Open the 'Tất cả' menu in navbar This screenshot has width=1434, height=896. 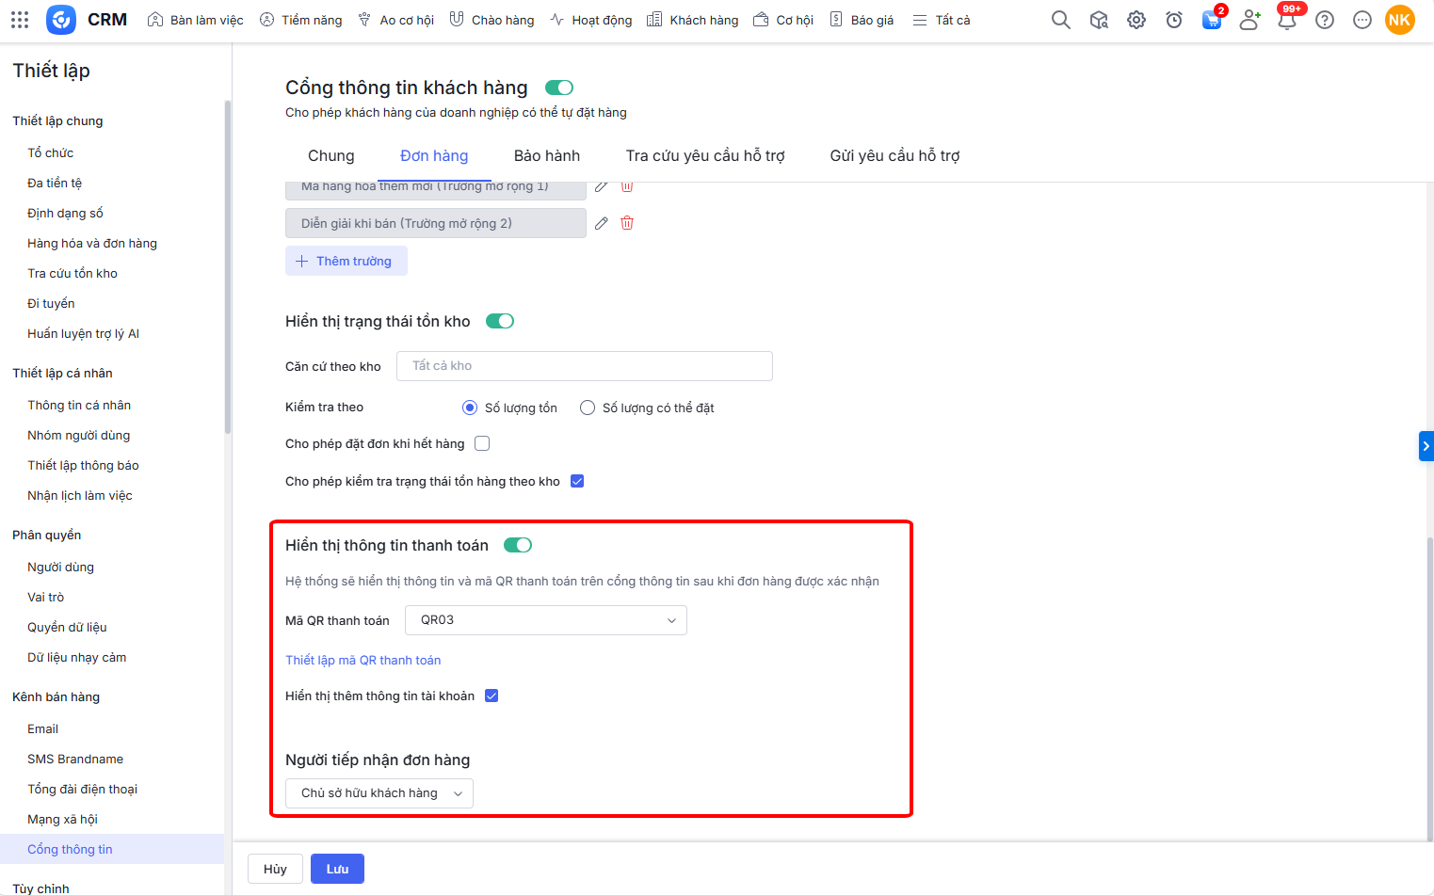pyautogui.click(x=942, y=20)
